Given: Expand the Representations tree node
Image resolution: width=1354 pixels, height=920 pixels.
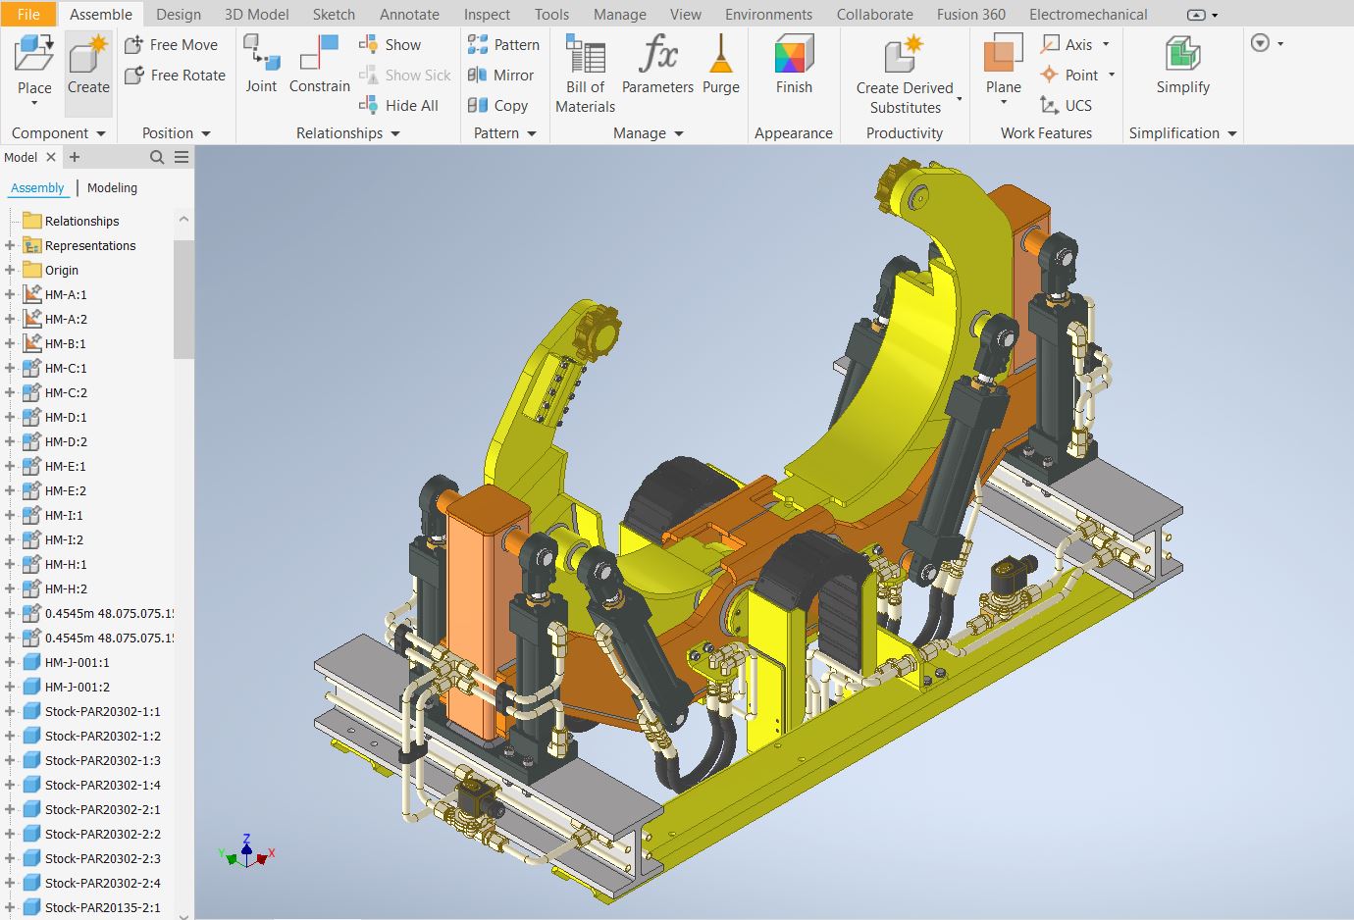Looking at the screenshot, I should coord(10,245).
